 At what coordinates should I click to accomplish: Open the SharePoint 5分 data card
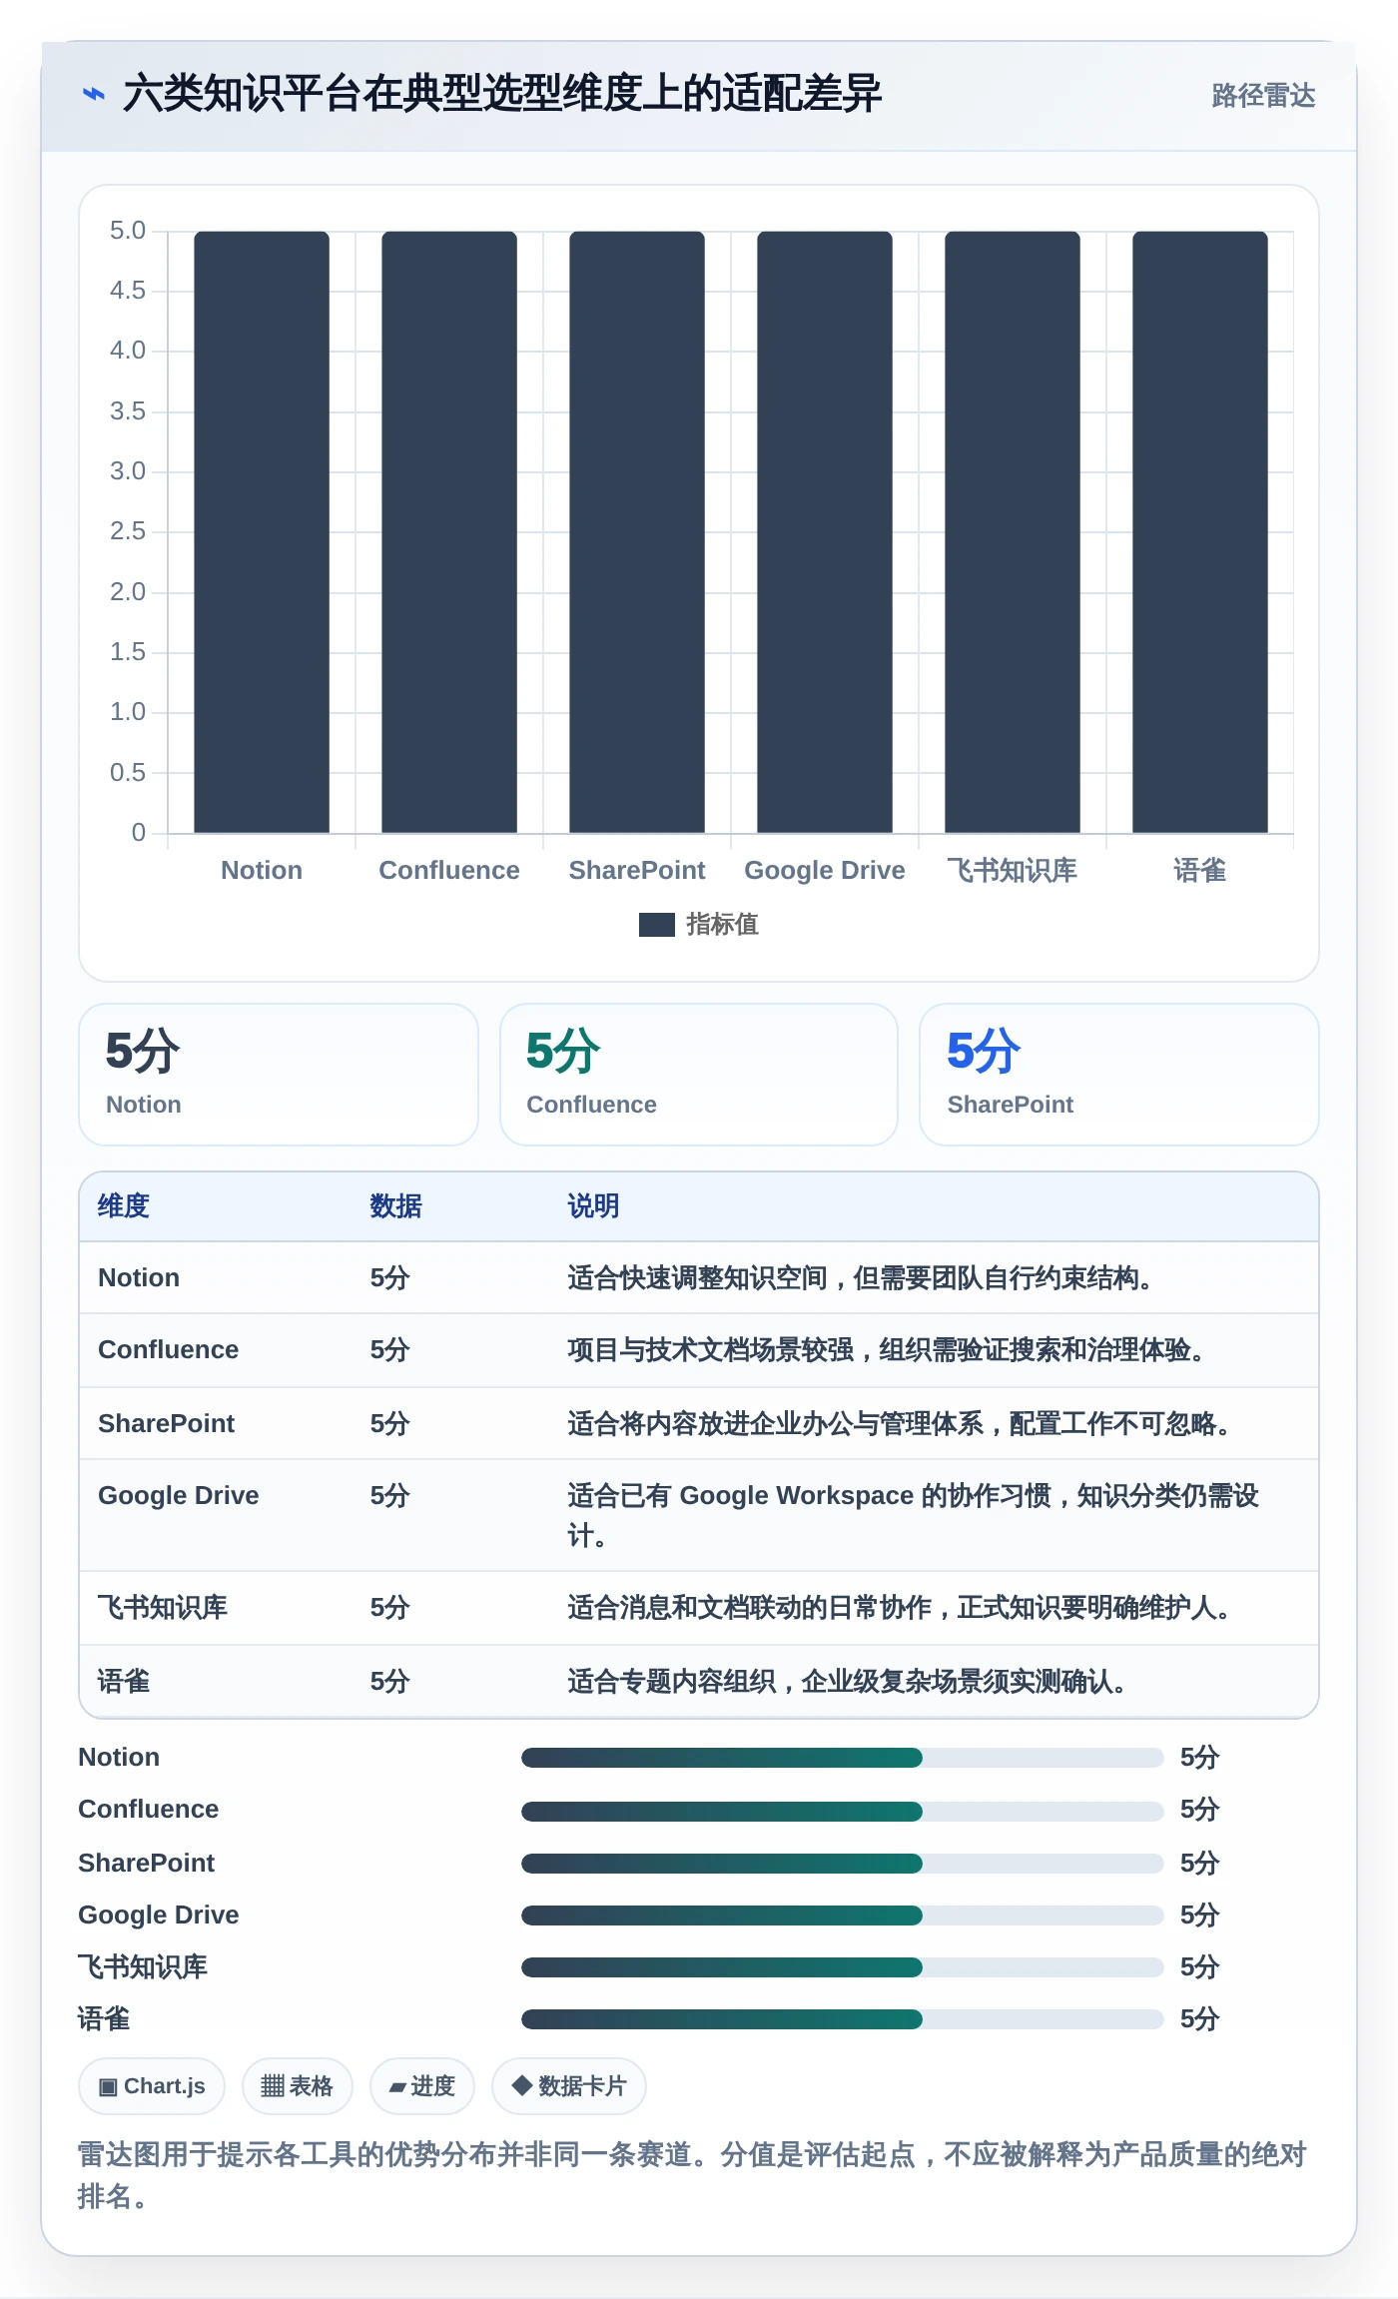pyautogui.click(x=1119, y=1075)
